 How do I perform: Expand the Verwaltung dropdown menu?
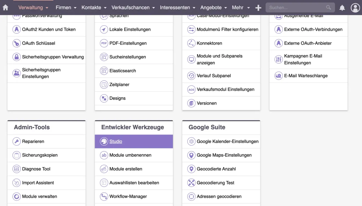pos(33,8)
